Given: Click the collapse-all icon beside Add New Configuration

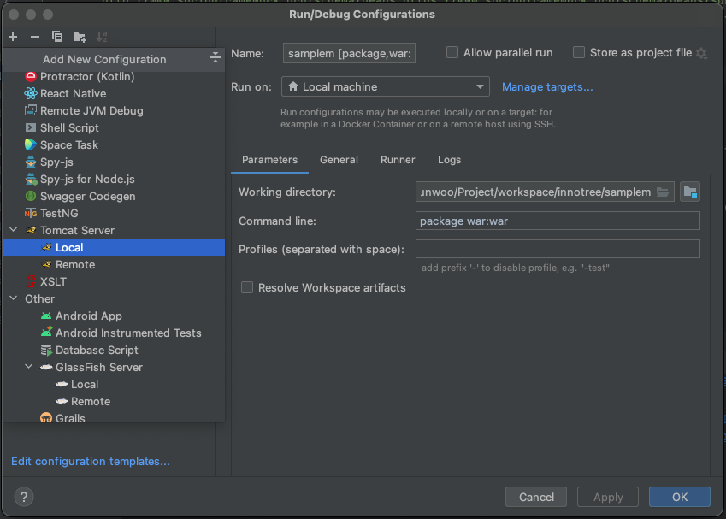Looking at the screenshot, I should 215,58.
